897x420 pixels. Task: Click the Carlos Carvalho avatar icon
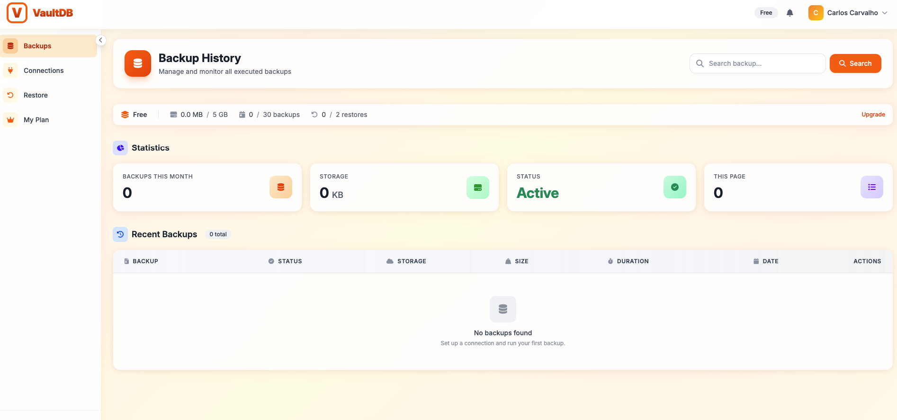click(816, 13)
